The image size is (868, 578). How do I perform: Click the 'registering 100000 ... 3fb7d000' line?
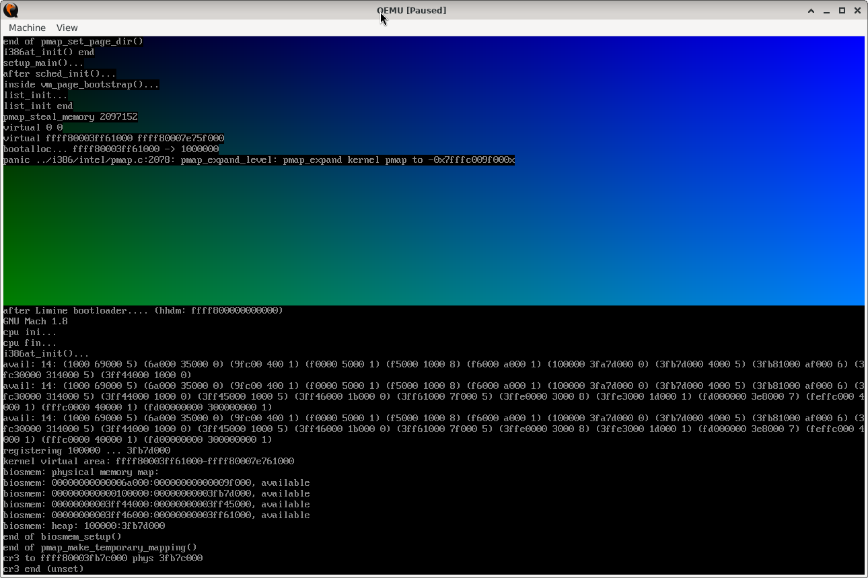pos(87,450)
